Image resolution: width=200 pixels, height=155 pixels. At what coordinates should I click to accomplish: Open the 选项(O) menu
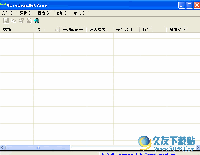click(62, 13)
